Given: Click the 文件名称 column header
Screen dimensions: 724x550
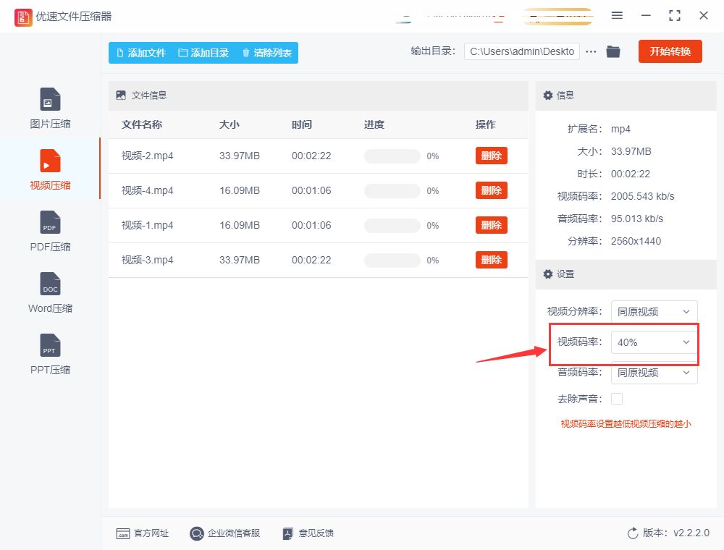Looking at the screenshot, I should 142,124.
